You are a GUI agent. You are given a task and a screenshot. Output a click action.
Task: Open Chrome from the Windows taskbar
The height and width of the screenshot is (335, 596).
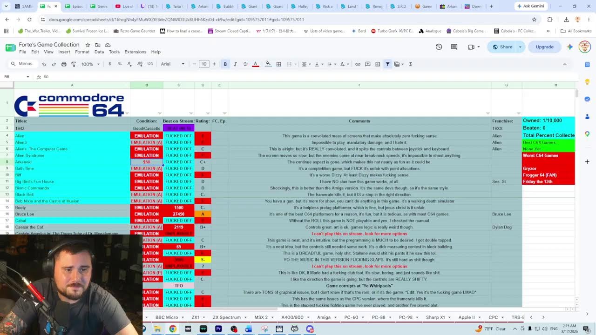[173, 329]
